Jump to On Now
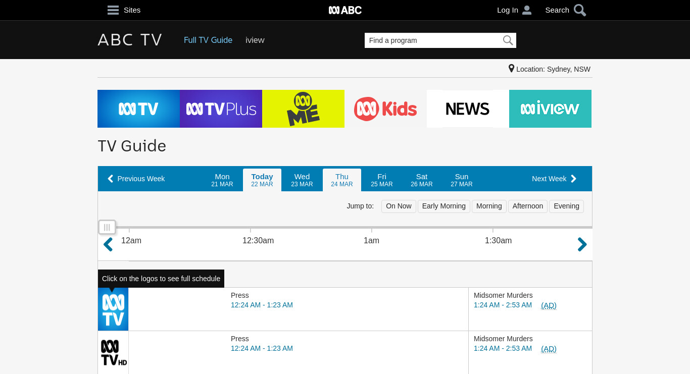690x374 pixels. (399, 206)
